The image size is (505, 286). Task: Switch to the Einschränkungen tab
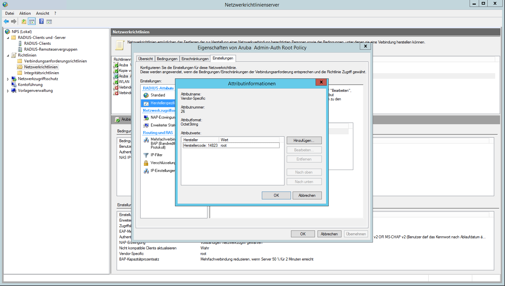195,59
